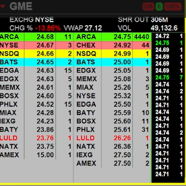Click the green 24.75 print with size 7
This screenshot has width=186, height=186.
coord(169,77)
